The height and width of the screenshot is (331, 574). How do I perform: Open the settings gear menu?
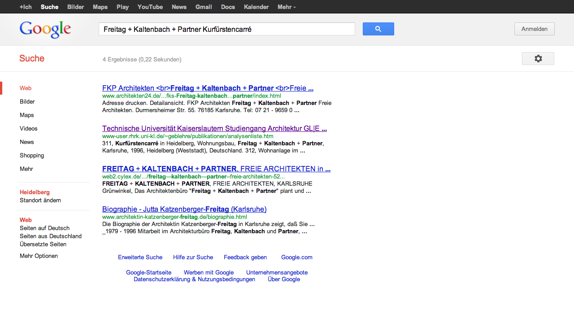pyautogui.click(x=538, y=59)
